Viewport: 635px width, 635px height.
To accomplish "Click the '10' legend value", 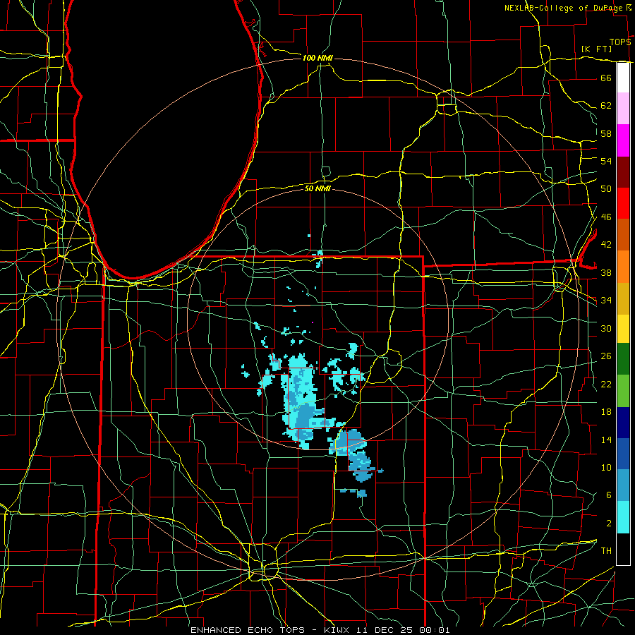I will click(x=606, y=467).
